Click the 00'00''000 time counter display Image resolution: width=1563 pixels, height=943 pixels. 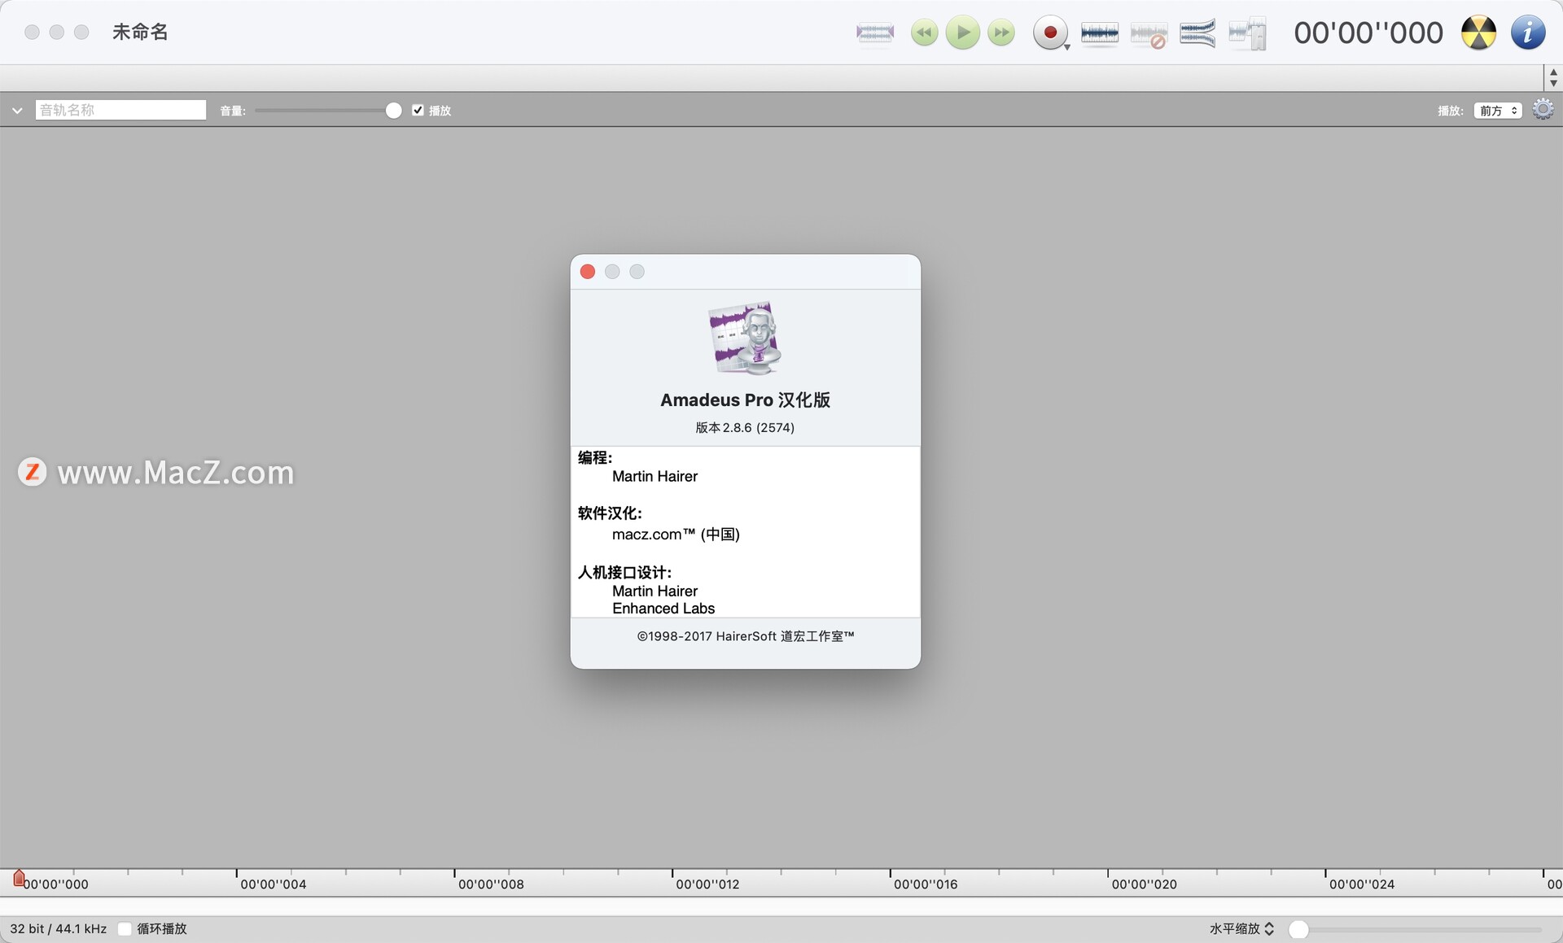pyautogui.click(x=1368, y=33)
